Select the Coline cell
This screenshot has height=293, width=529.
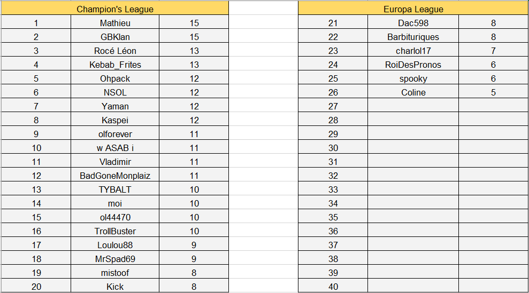pos(413,92)
